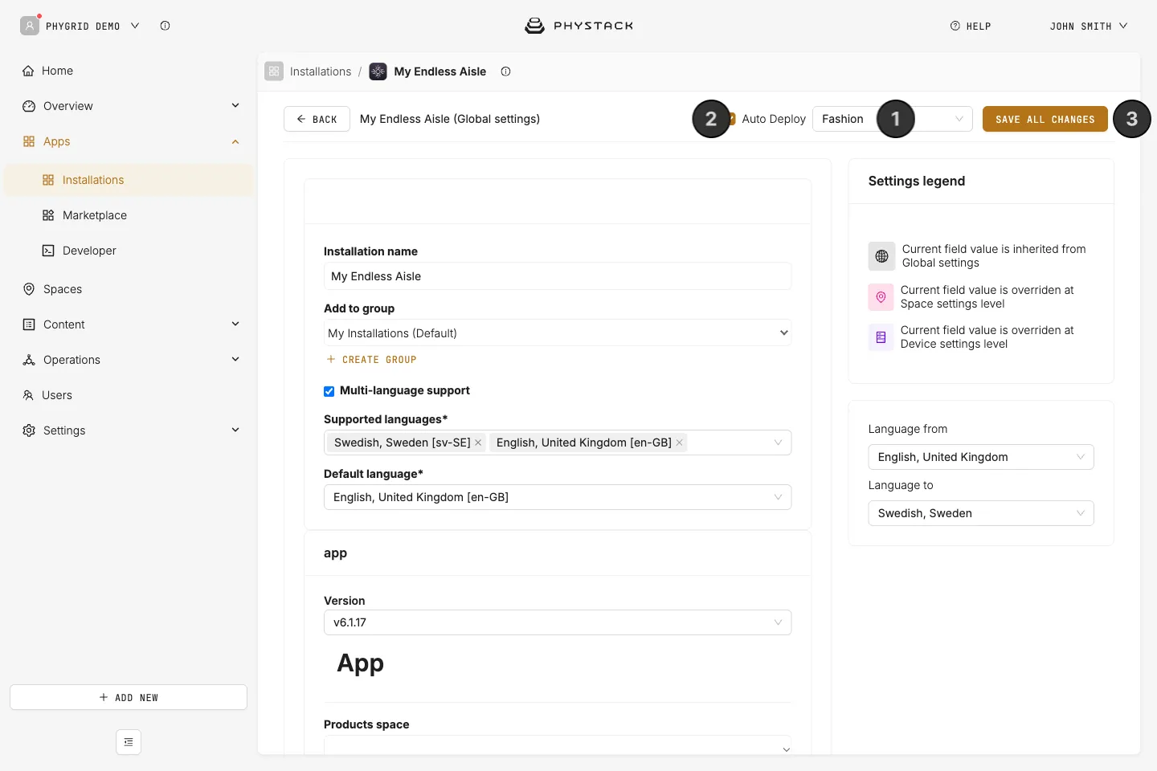This screenshot has width=1157, height=771.
Task: Collapse the sidebar using bottom menu icon
Action: [x=129, y=742]
